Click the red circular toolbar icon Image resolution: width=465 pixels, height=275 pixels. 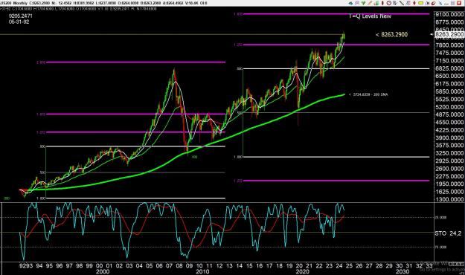[433, 3]
